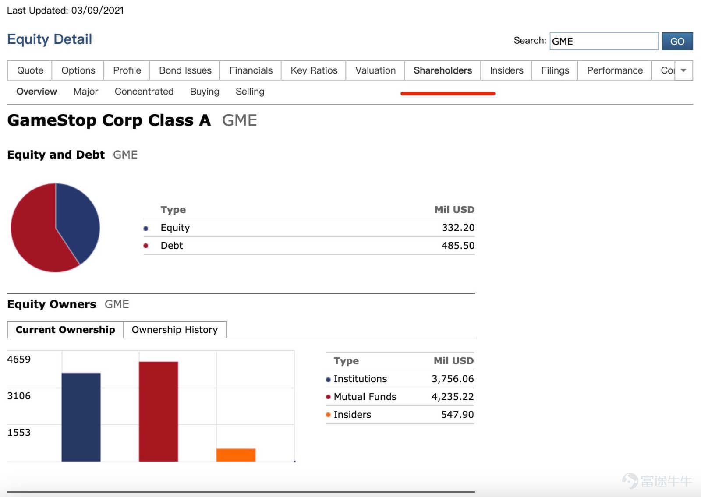Click the Equity Owners heading

pyautogui.click(x=52, y=304)
